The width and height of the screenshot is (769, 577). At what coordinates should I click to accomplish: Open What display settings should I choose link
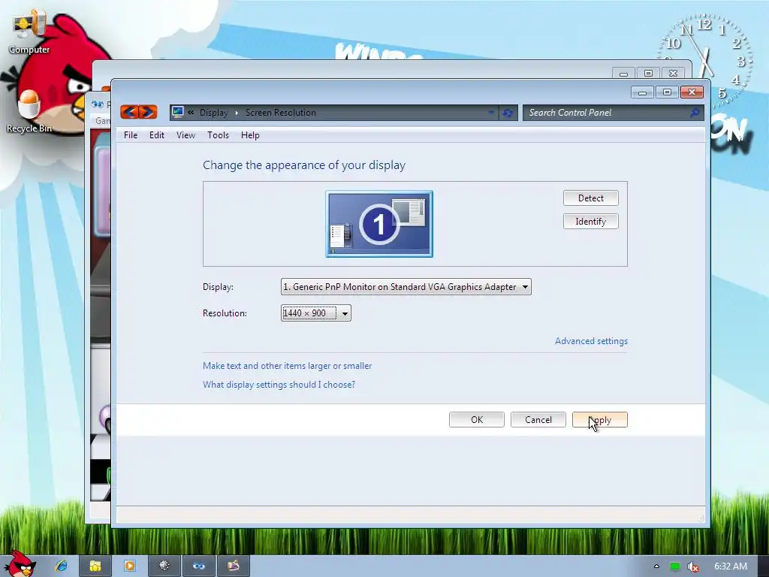coord(279,385)
